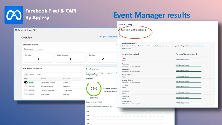Viewport: 222px width, 125px height.
Task: Click the Click ID (fbc) percent sending bar
Action: pos(189,103)
